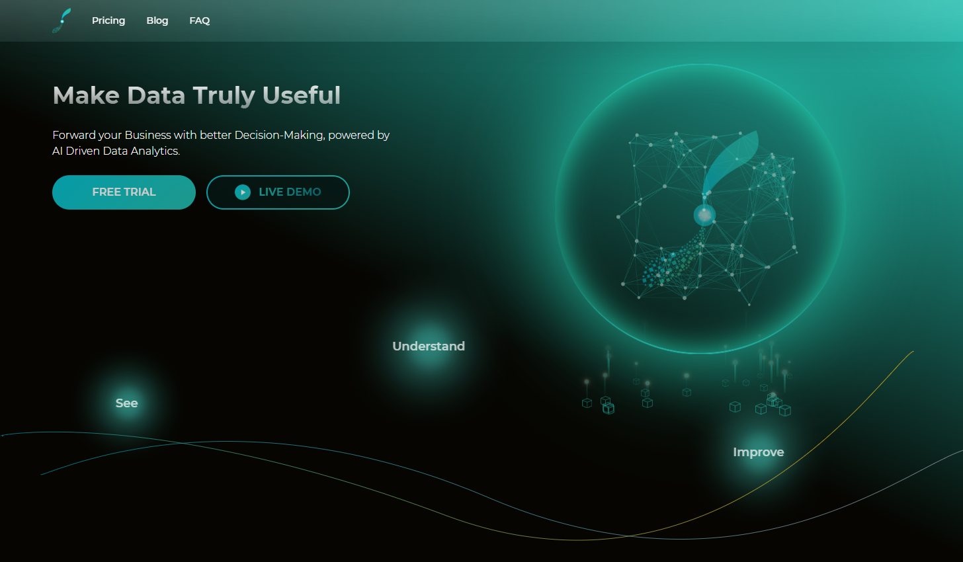Click the "Make Data Truly Useful" headline
Image resolution: width=963 pixels, height=562 pixels.
(196, 95)
